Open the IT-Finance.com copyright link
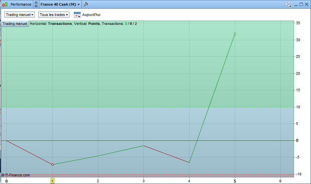Screen dimensions: 311x184 (16, 175)
